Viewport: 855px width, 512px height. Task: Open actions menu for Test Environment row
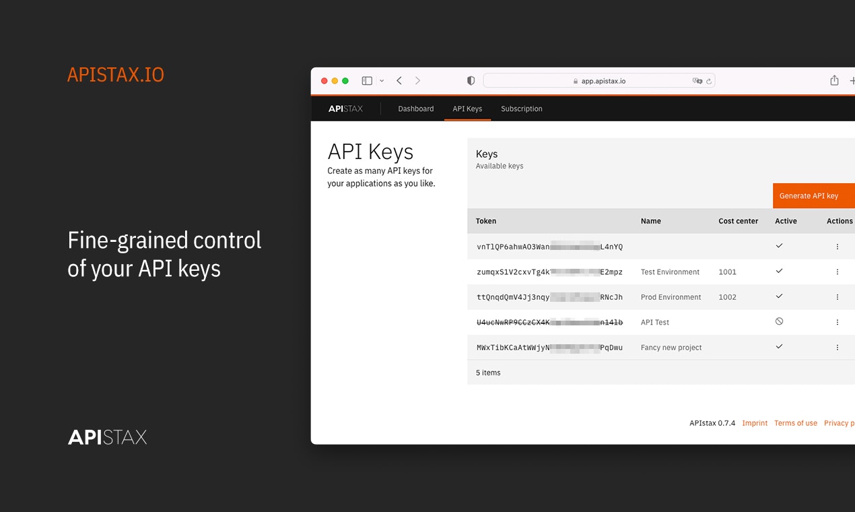point(837,272)
